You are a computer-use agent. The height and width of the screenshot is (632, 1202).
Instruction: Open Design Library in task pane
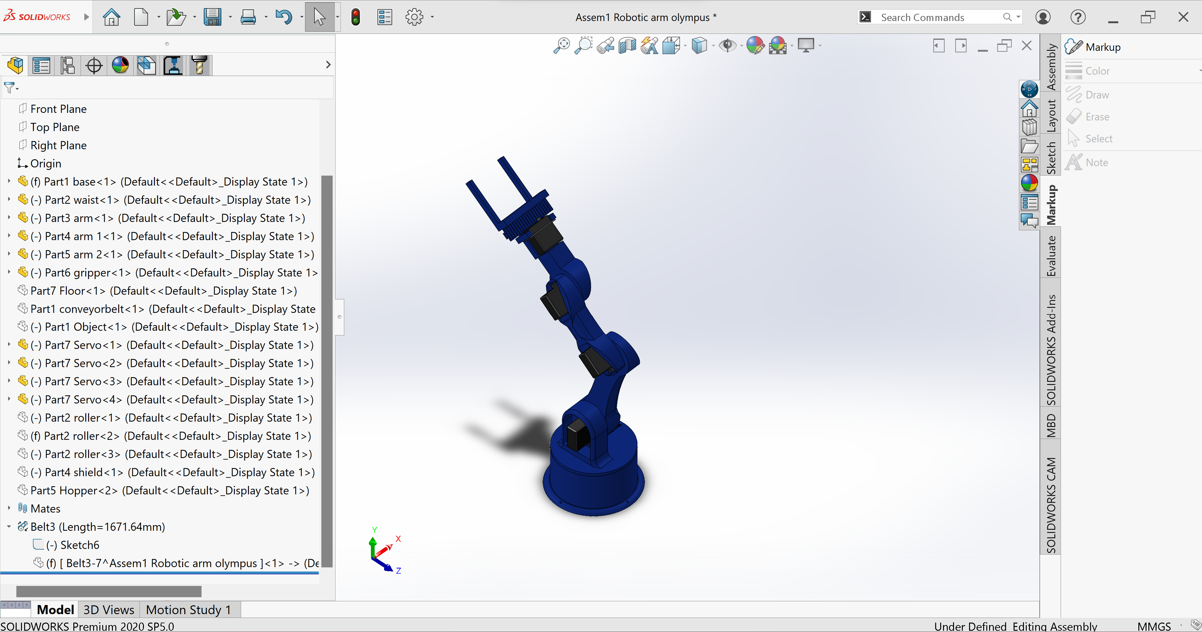pyautogui.click(x=1029, y=127)
